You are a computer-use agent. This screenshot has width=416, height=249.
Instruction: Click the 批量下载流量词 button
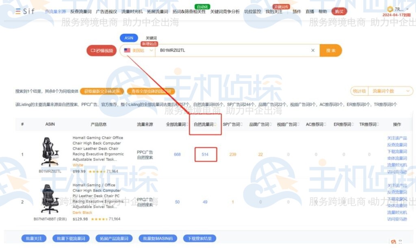(71, 238)
